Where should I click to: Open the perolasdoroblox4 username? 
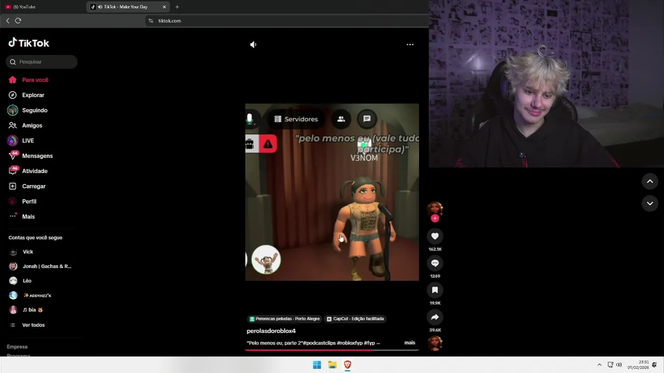pos(271,331)
